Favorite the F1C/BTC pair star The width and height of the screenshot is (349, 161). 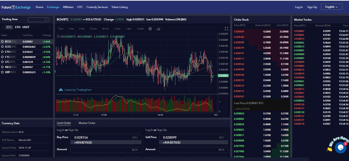pos(2,57)
